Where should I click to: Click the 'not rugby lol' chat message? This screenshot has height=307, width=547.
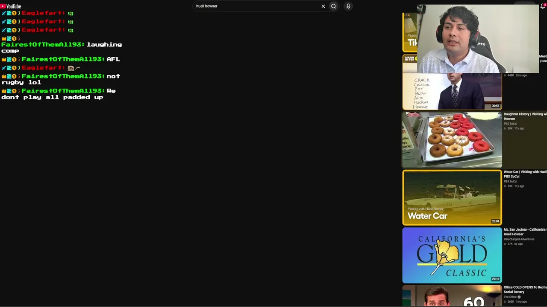(61, 79)
